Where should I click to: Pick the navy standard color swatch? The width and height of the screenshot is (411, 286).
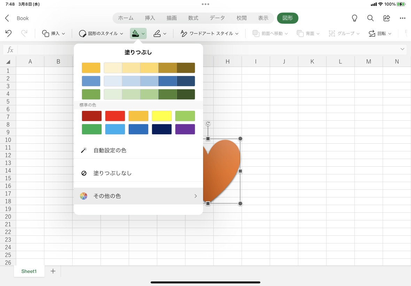click(162, 129)
